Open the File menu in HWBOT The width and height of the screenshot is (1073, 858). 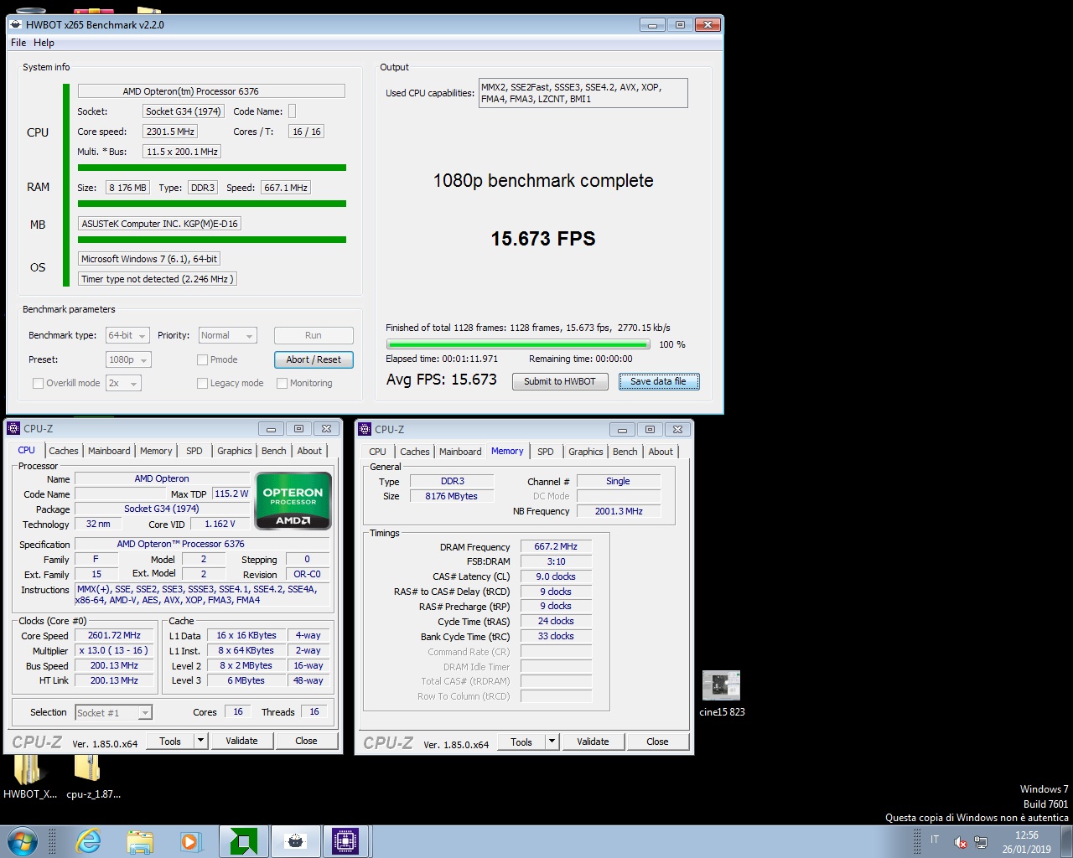tap(18, 43)
